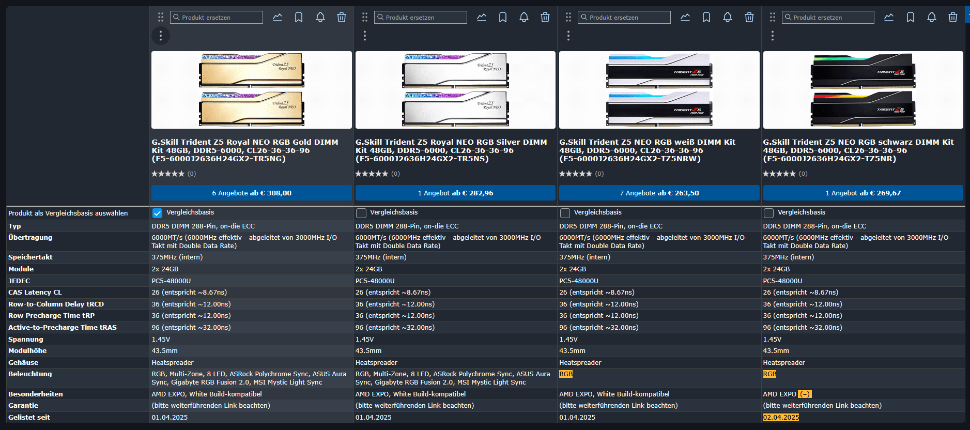The image size is (970, 430).
Task: Open the "6 Angebote ab € 308,00" button
Action: coord(252,193)
